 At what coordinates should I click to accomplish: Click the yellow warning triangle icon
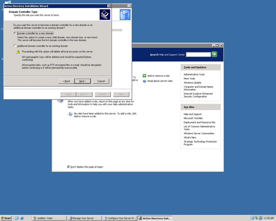[18, 52]
